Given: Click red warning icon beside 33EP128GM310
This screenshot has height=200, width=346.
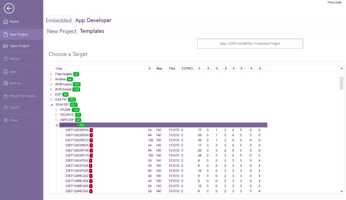Looking at the screenshot, I should pyautogui.click(x=91, y=140).
